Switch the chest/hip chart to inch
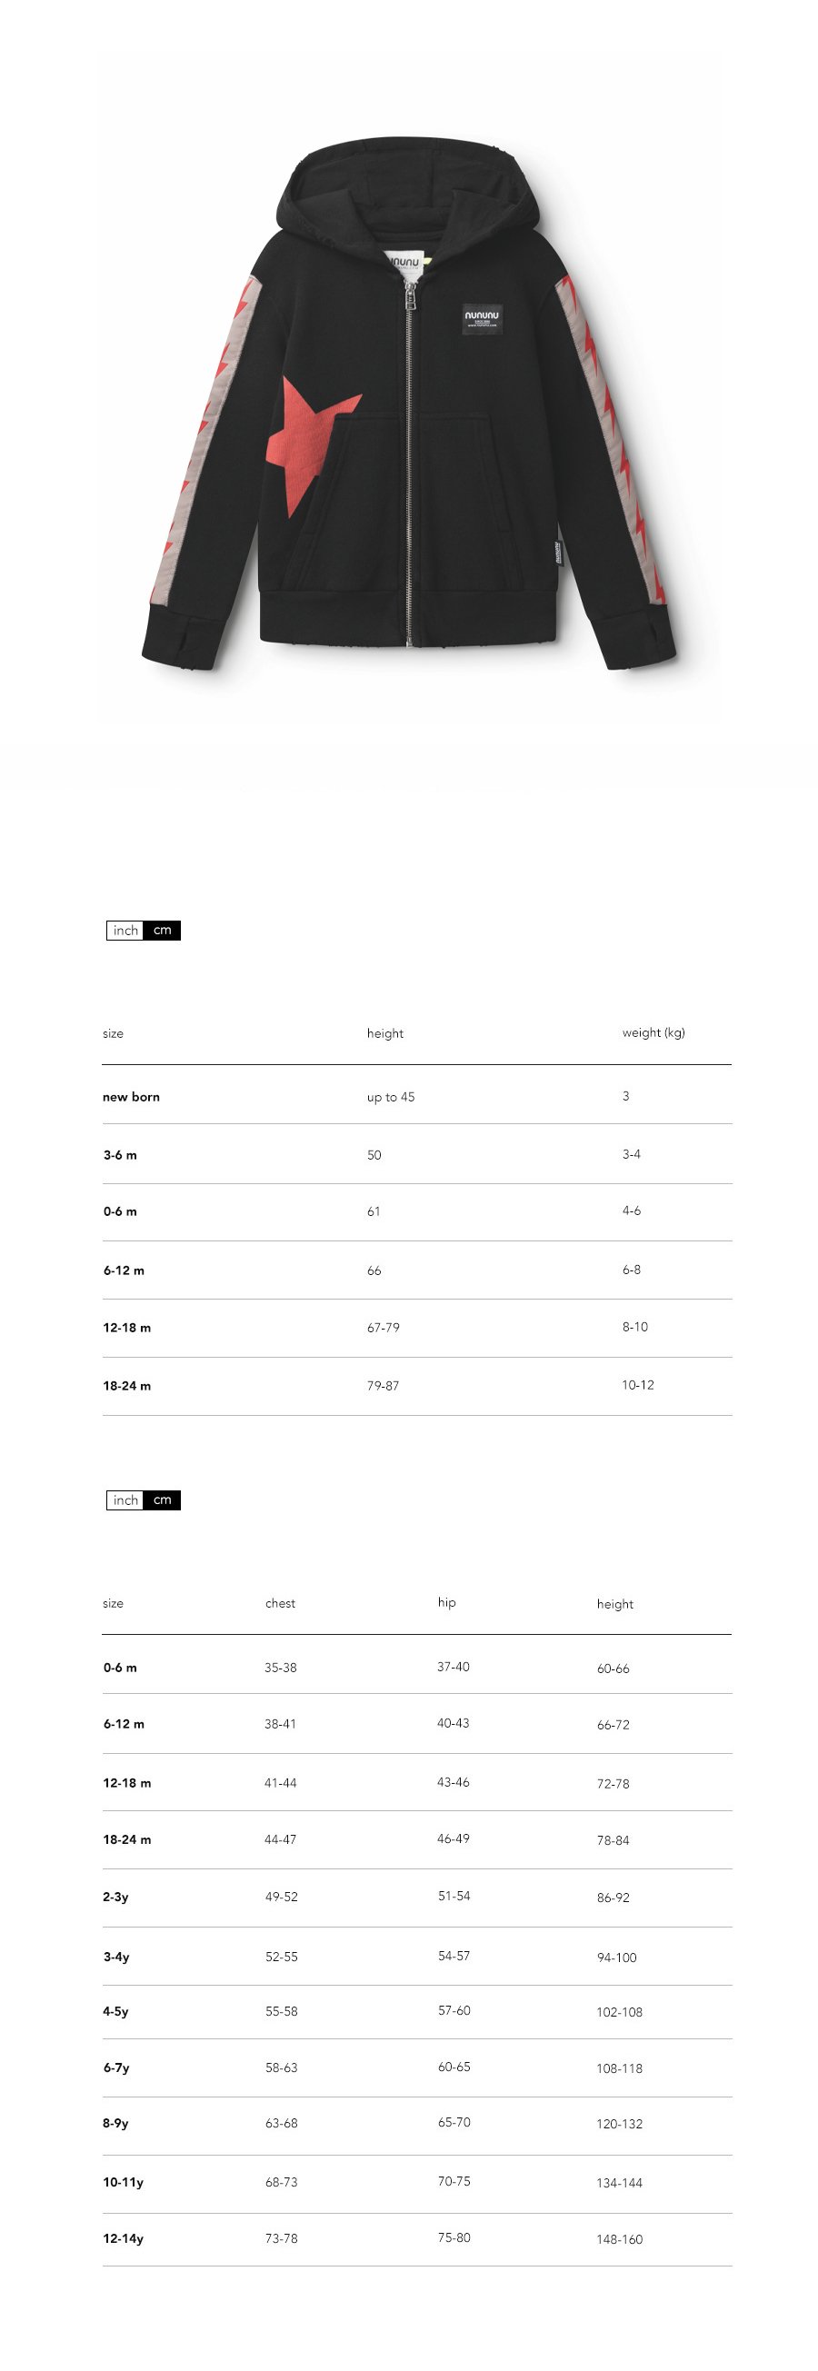The height and width of the screenshot is (2371, 818). tap(125, 1500)
